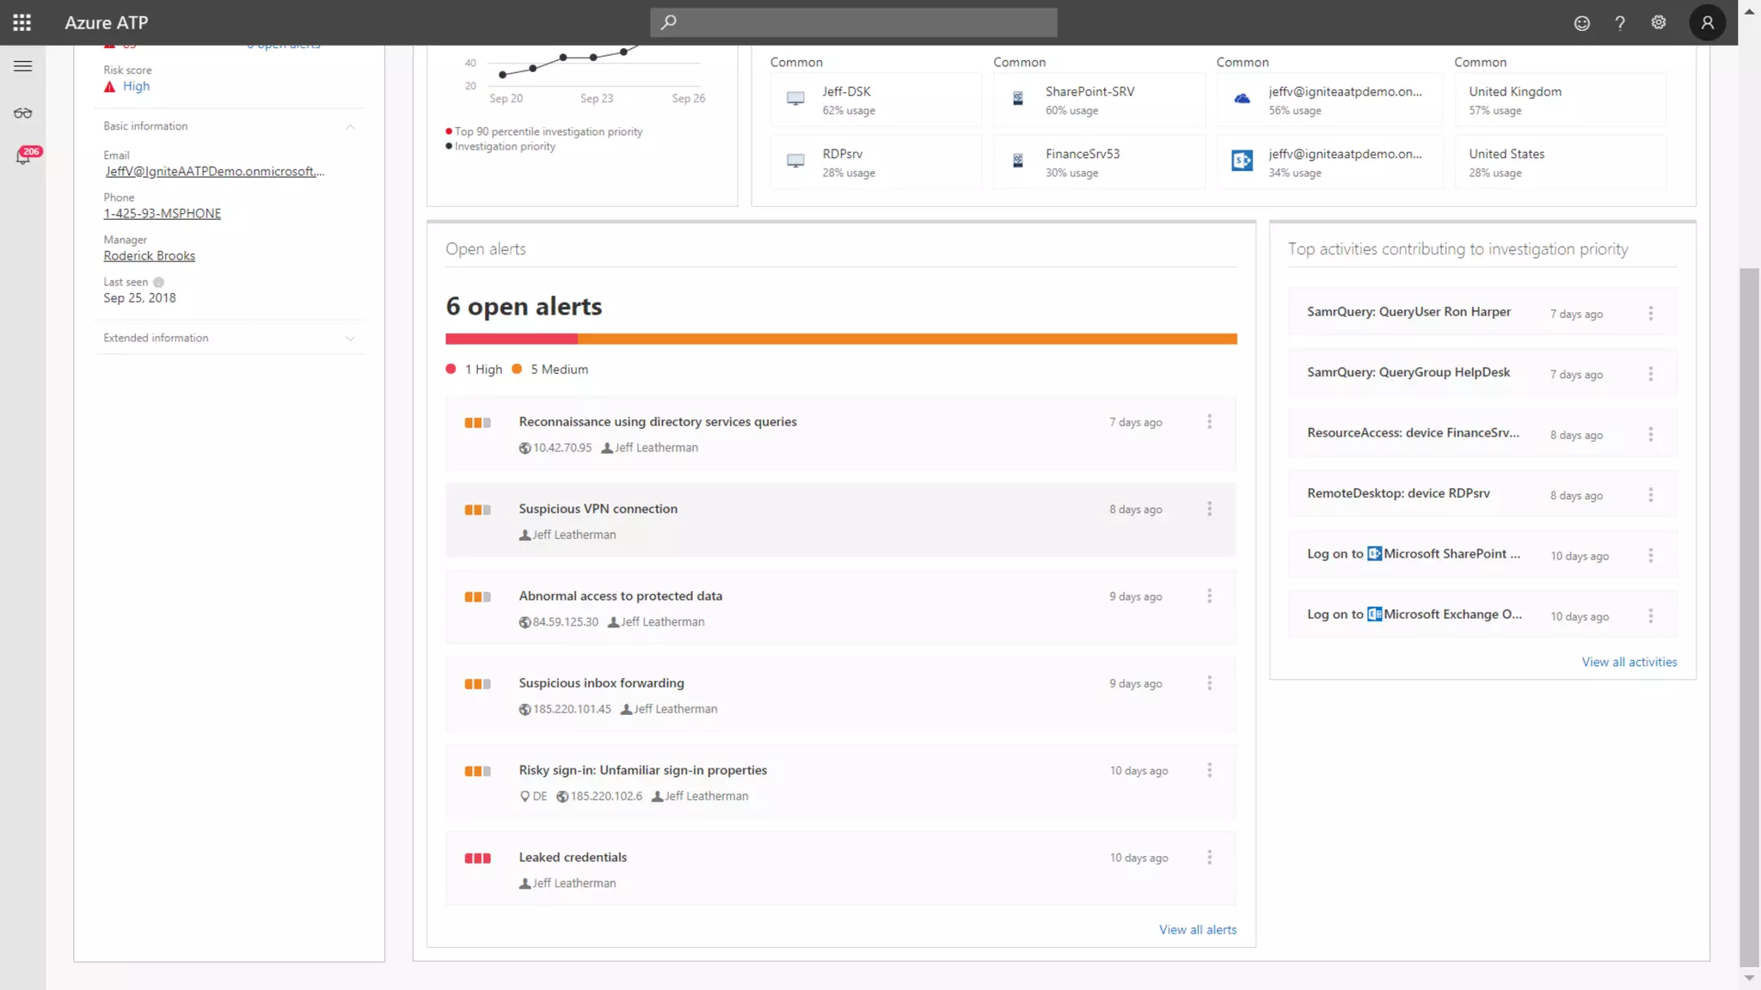Collapse the Basic information section
The height and width of the screenshot is (990, 1761).
coord(350,126)
